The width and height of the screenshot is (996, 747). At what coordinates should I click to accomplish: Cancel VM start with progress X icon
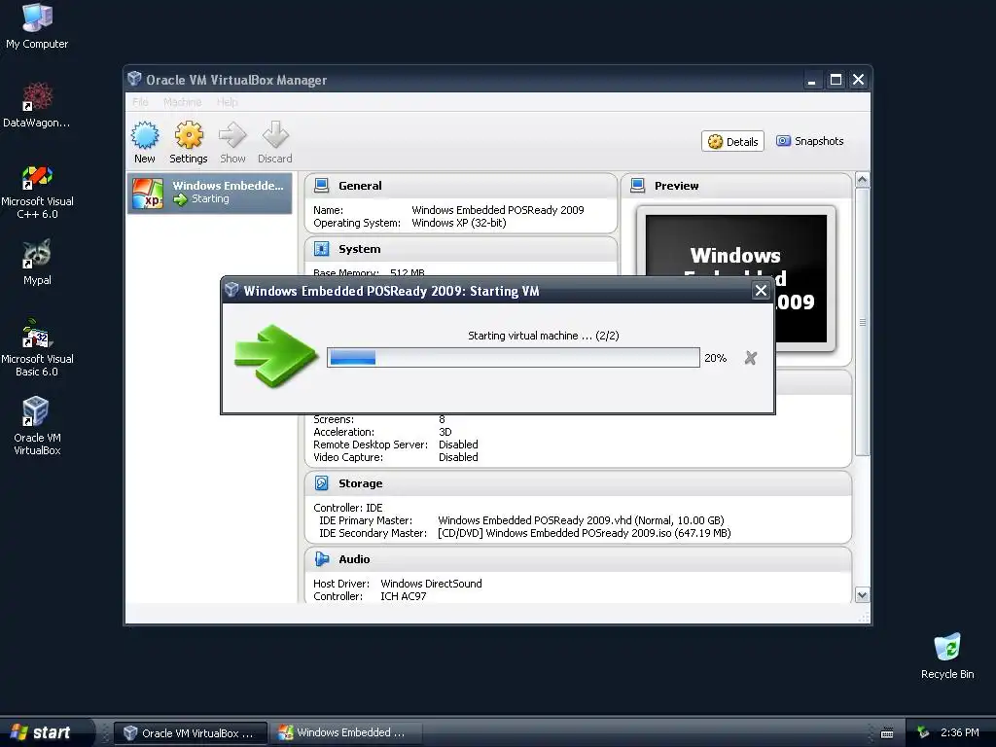pyautogui.click(x=751, y=358)
